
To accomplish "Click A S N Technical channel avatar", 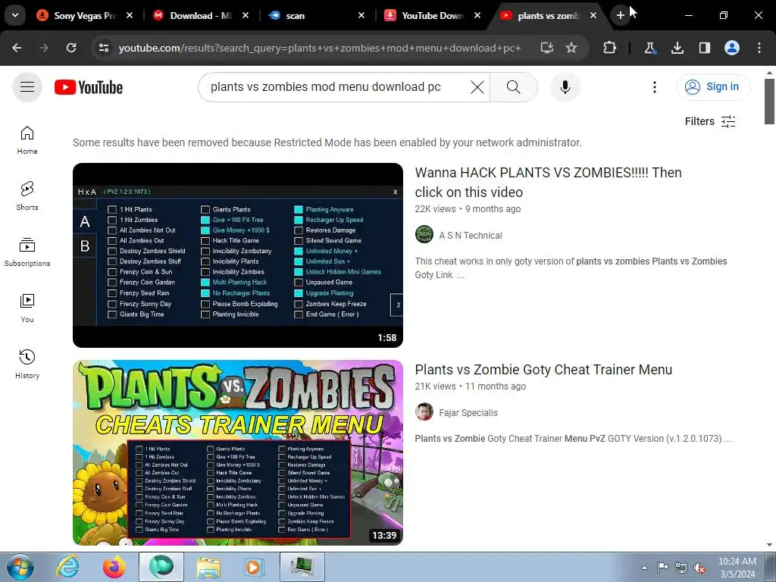I will [424, 234].
